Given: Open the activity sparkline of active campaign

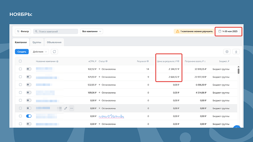Looking at the screenshot, I should (111, 116).
